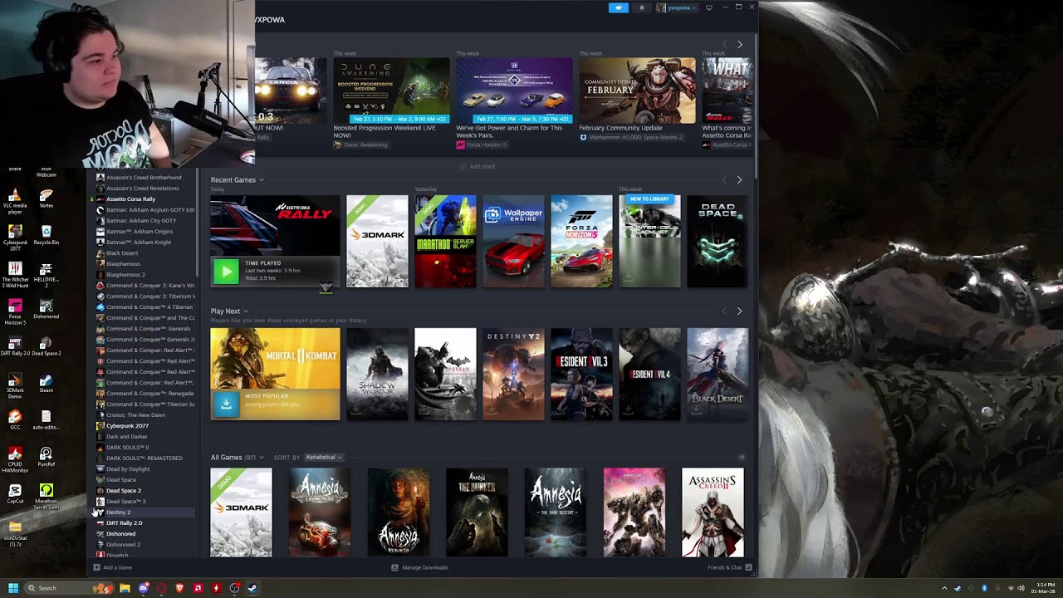Click The Witcher 3 Wild Hunt desktop icon
Image resolution: width=1063 pixels, height=598 pixels.
point(15,273)
